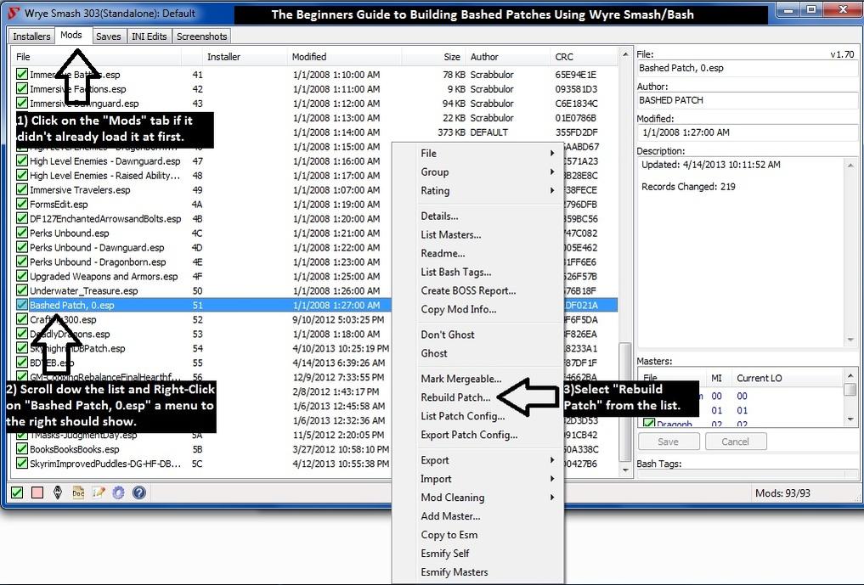864x585 pixels.
Task: Launch the BOSS diamond icon in status bar
Action: click(57, 492)
